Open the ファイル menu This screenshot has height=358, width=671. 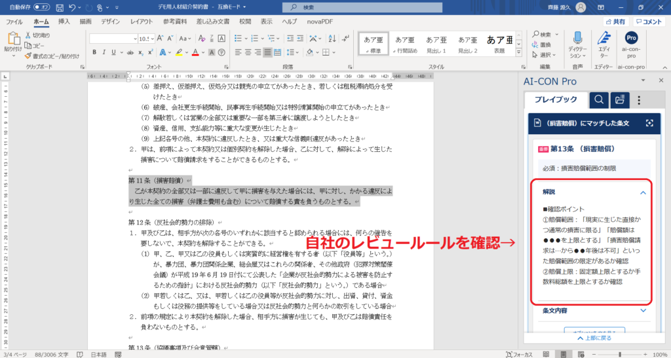click(x=14, y=22)
